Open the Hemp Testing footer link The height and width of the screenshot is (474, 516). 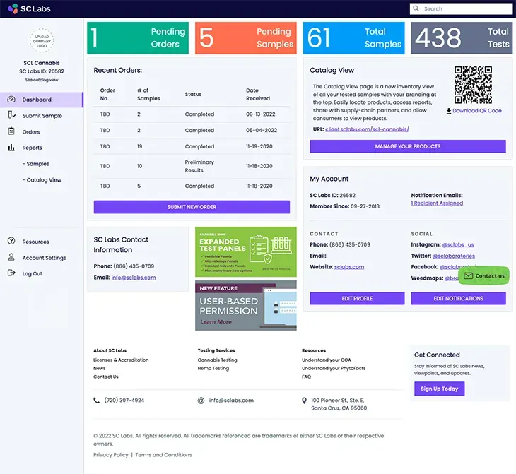click(x=213, y=369)
